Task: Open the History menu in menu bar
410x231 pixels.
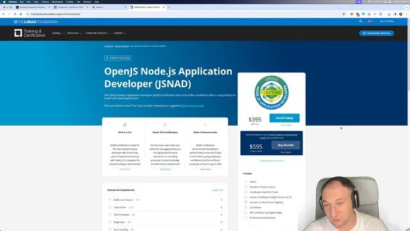Action: 45,1
